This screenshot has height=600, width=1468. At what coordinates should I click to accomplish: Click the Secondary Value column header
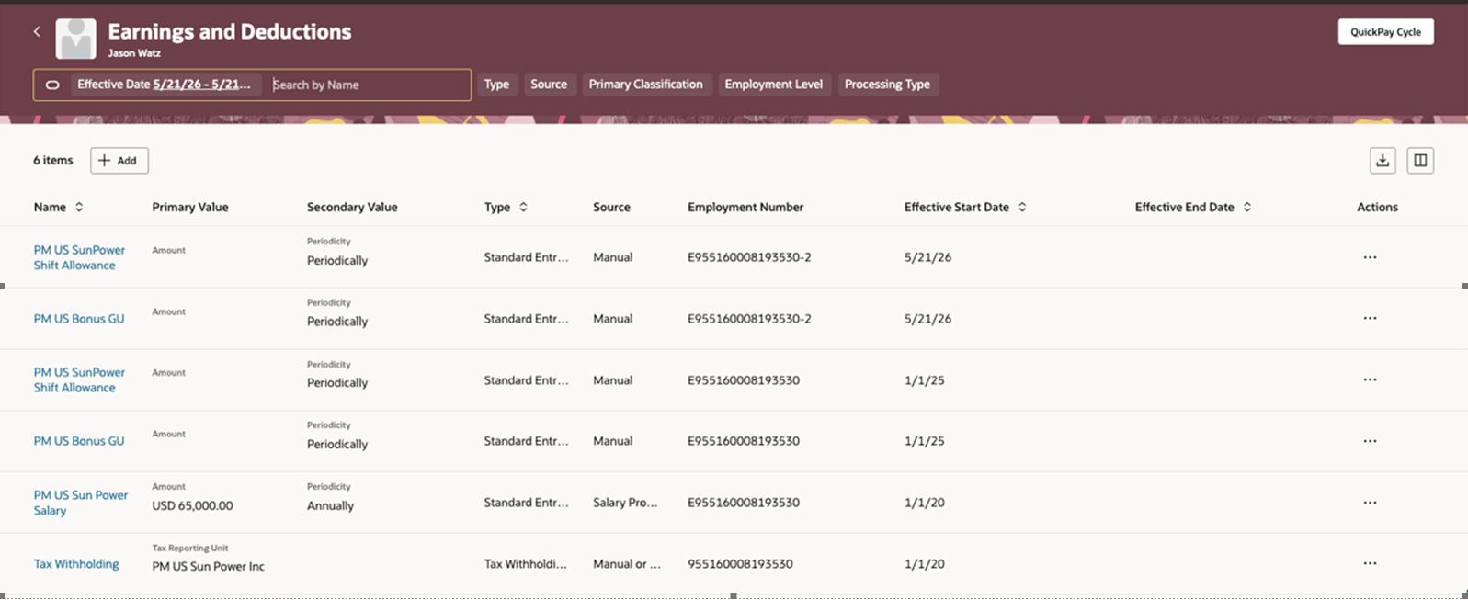click(352, 207)
